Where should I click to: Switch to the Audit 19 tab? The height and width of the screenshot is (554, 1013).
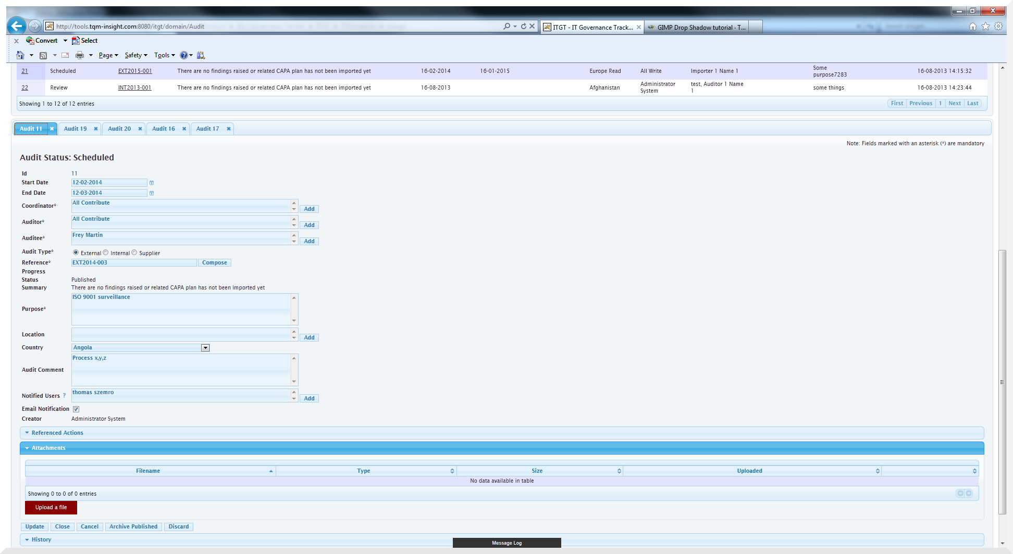pyautogui.click(x=75, y=129)
